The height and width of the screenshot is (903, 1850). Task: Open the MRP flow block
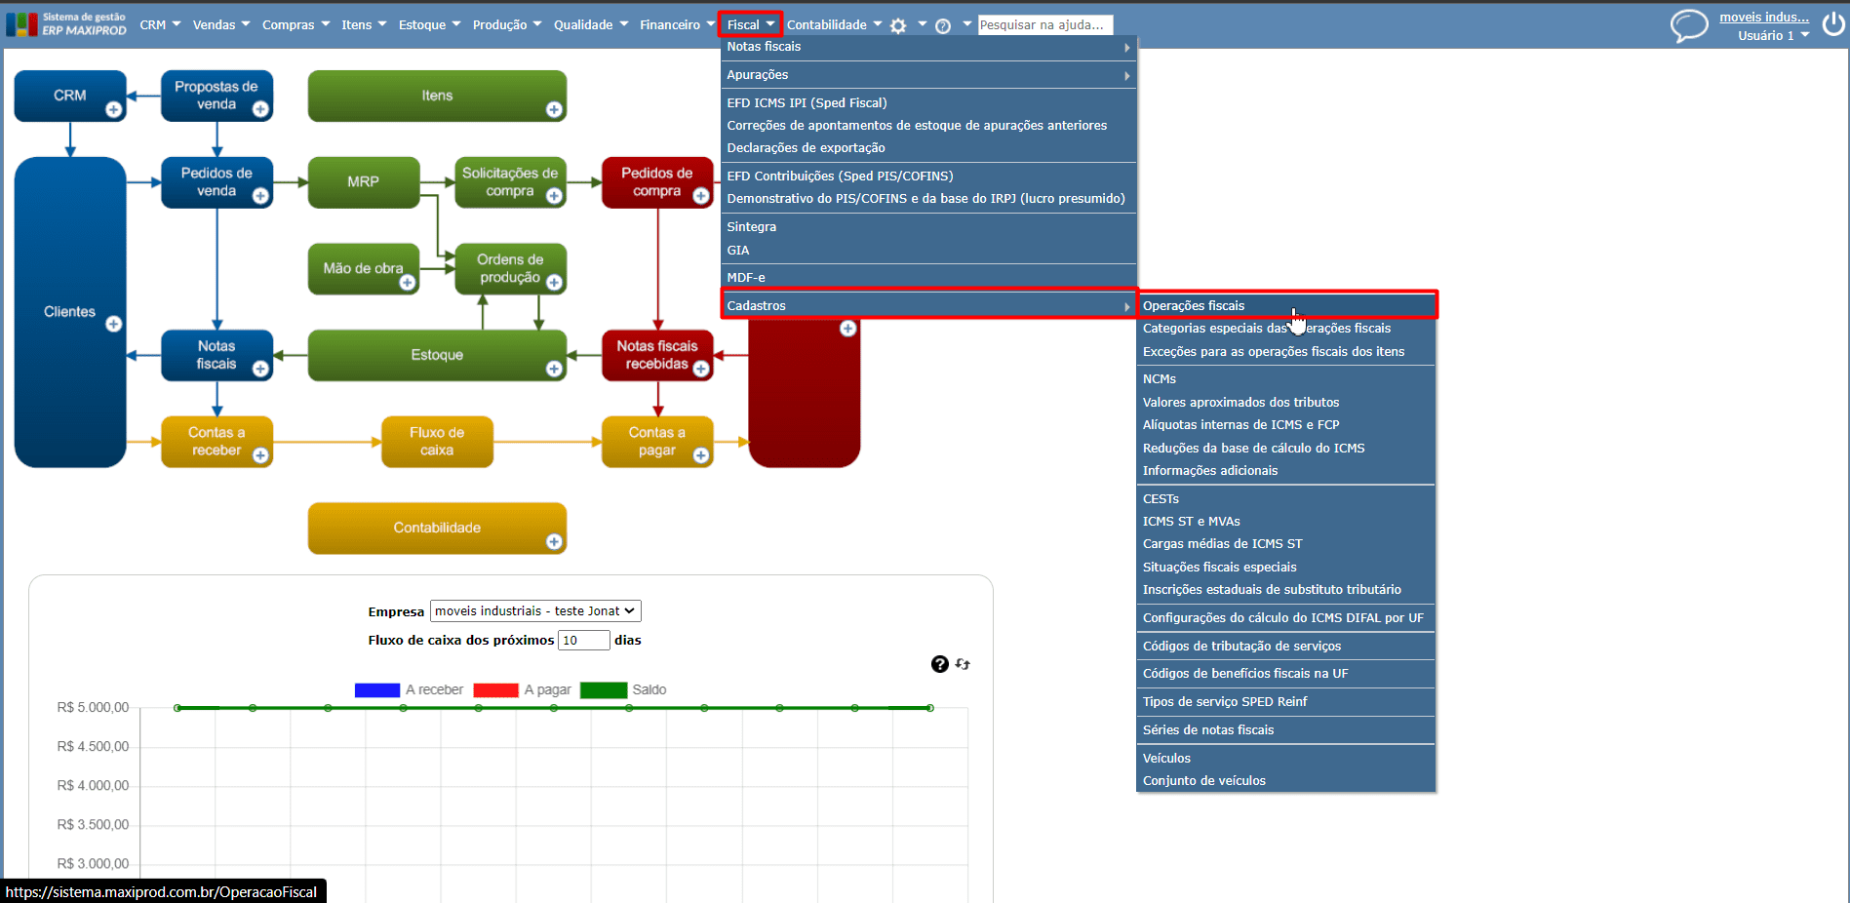coord(364,182)
